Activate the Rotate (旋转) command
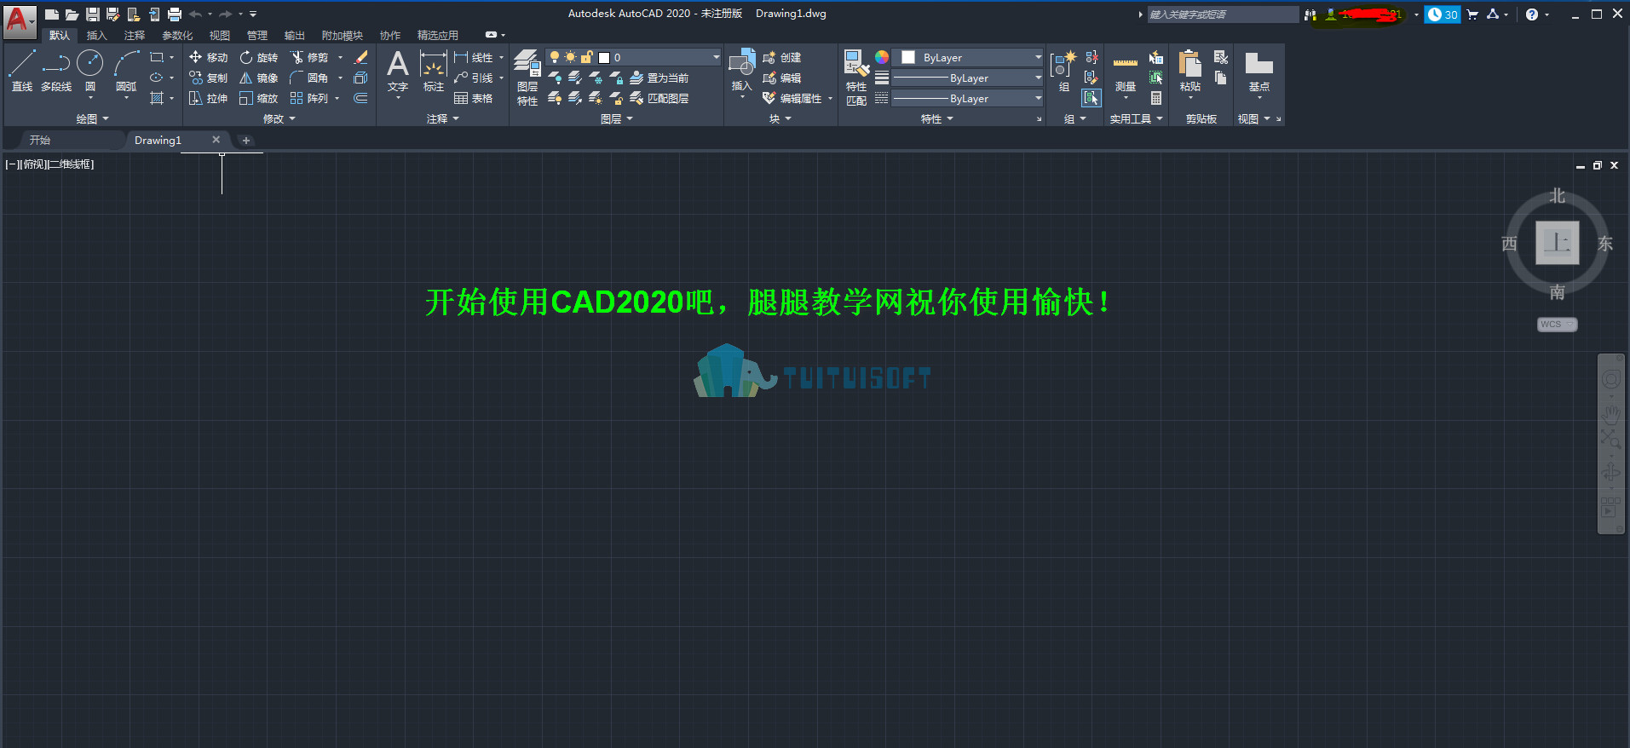1630x748 pixels. (x=259, y=57)
